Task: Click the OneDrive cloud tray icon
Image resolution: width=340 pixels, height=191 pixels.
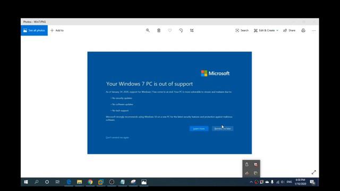Action: [267, 182]
